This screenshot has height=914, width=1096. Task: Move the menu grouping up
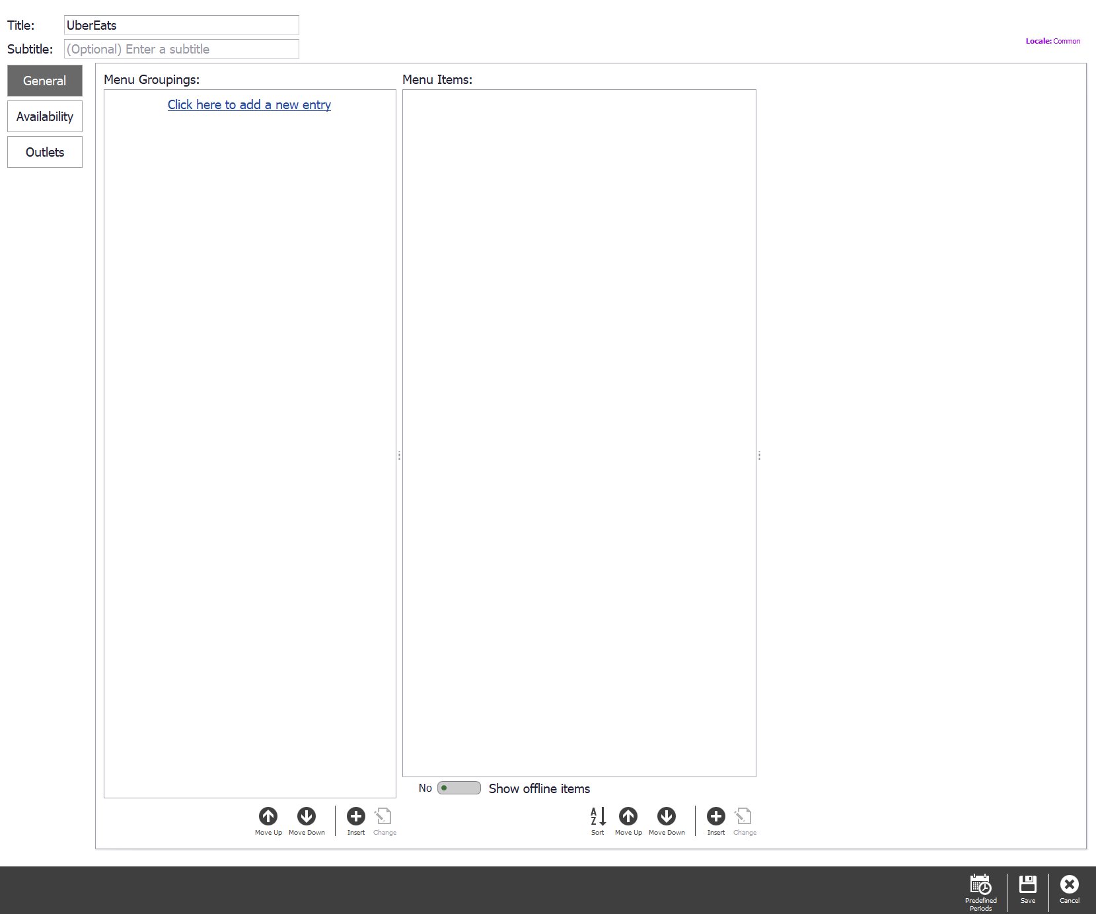coord(268,820)
